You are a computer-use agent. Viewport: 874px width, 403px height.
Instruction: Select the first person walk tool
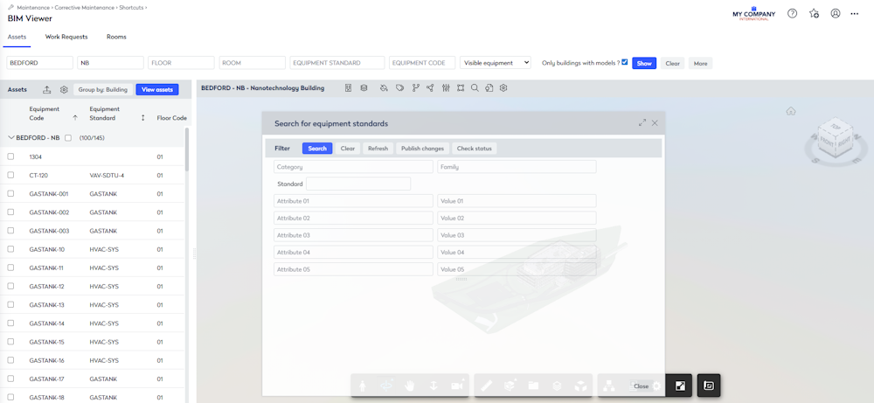[x=363, y=386]
